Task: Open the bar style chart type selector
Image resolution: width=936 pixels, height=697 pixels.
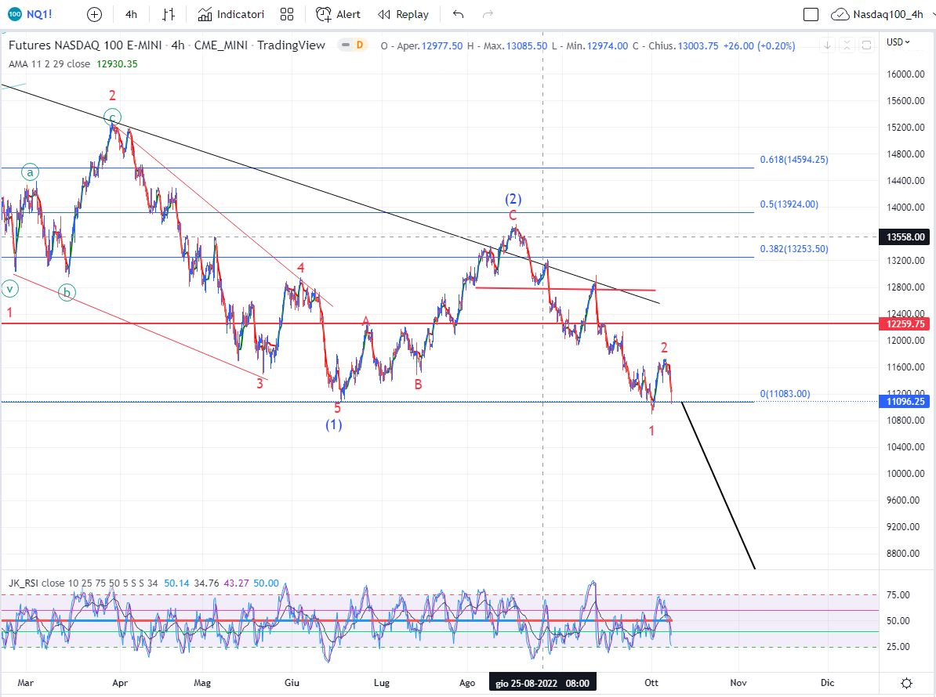Action: 169,14
